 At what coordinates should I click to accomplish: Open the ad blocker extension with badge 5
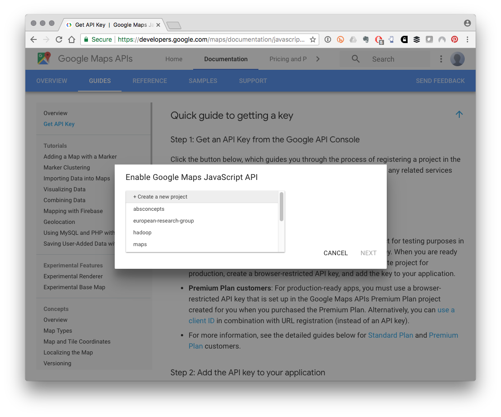(379, 40)
